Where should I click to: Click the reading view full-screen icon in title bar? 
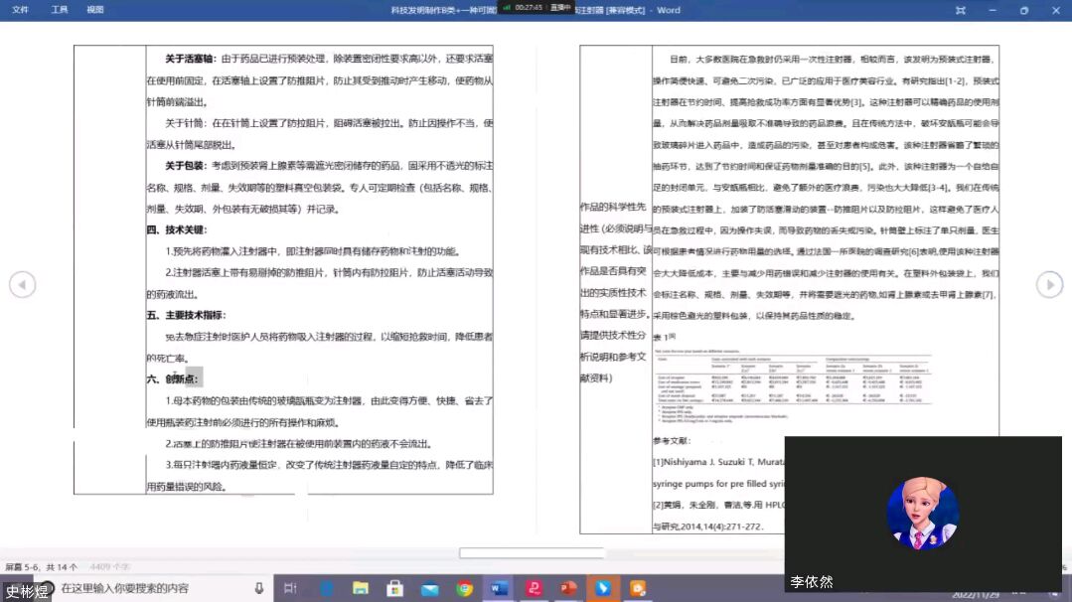961,10
